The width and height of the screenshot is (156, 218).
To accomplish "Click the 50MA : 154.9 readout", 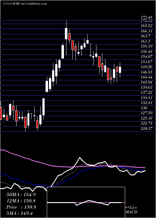I will point(21,195).
